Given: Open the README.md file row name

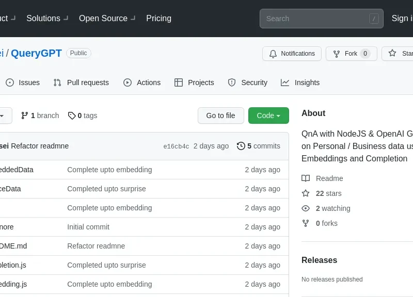Looking at the screenshot, I should (13, 246).
